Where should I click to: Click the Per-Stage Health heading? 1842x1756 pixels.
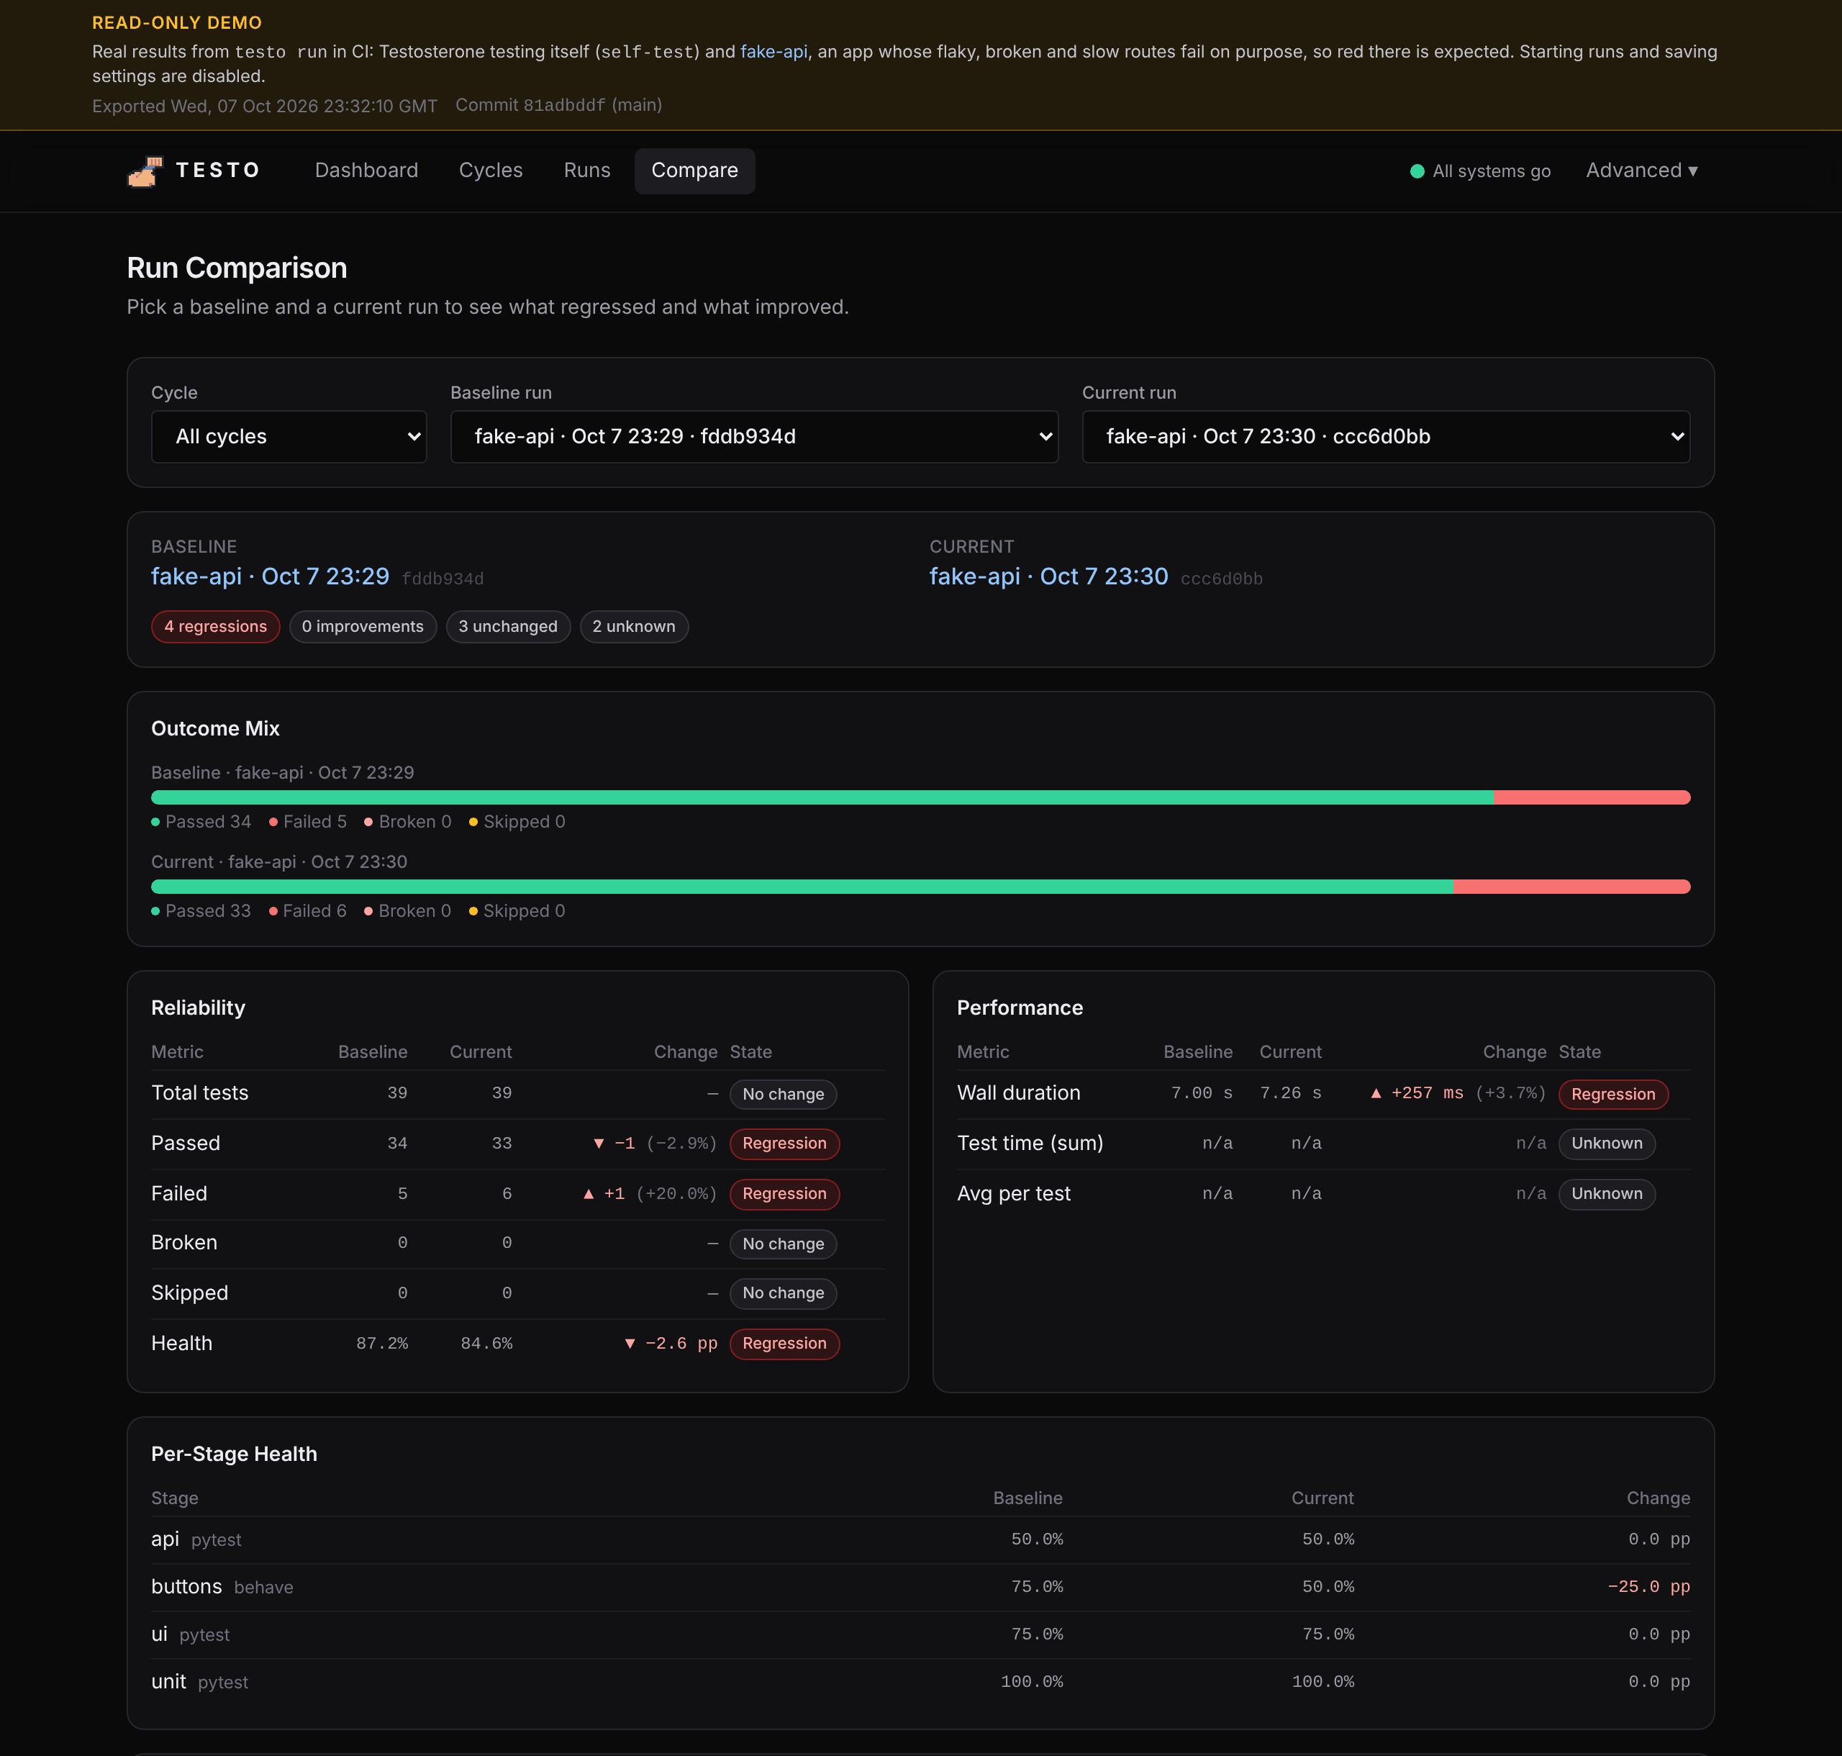tap(234, 1454)
